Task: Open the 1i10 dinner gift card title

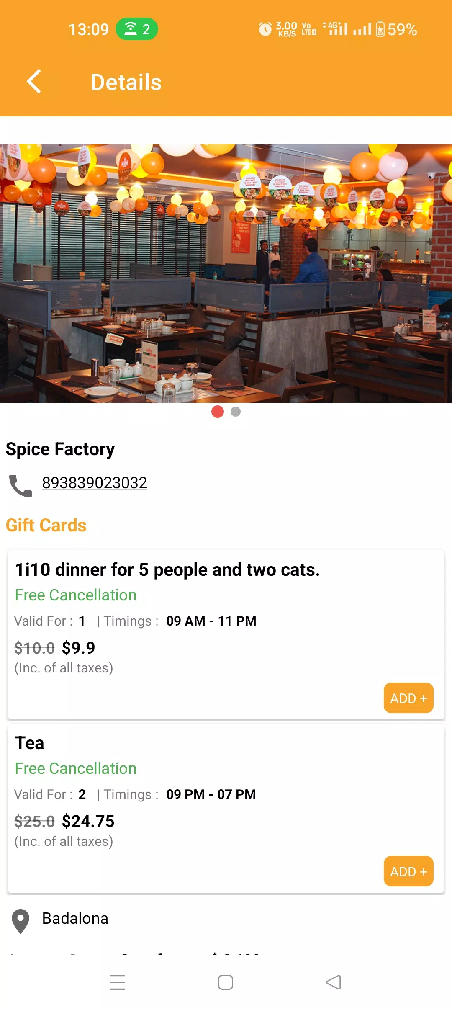Action: [167, 570]
